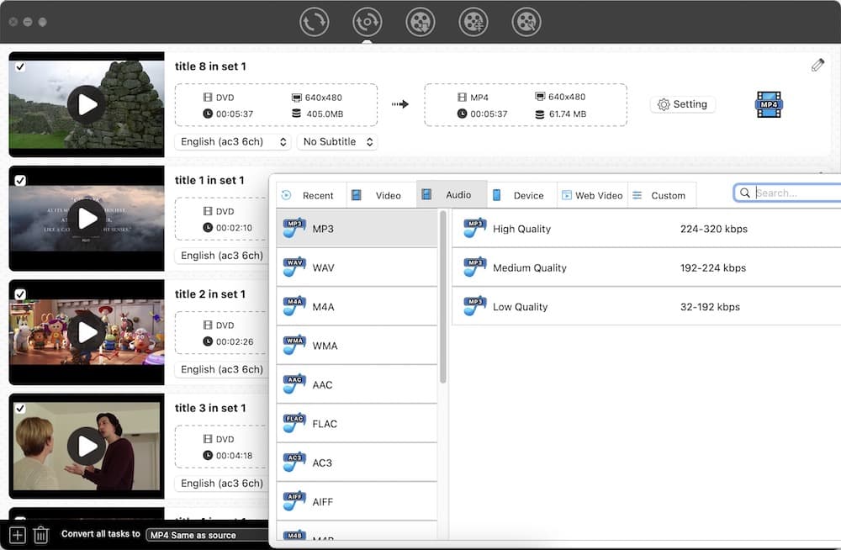
Task: Switch to the Recent tab
Action: click(312, 195)
